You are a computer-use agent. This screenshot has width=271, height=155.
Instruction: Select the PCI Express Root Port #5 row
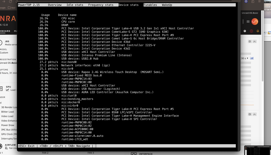(108, 109)
